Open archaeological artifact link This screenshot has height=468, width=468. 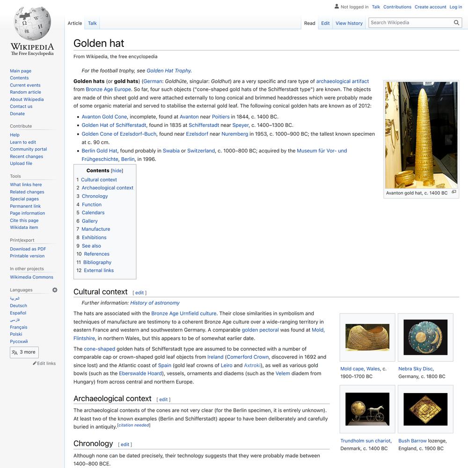343,81
